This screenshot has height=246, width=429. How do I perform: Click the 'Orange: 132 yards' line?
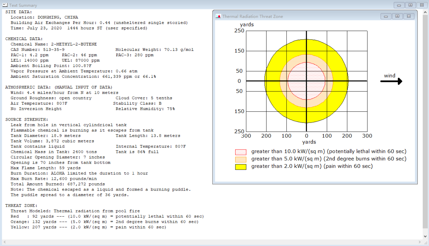104,222
